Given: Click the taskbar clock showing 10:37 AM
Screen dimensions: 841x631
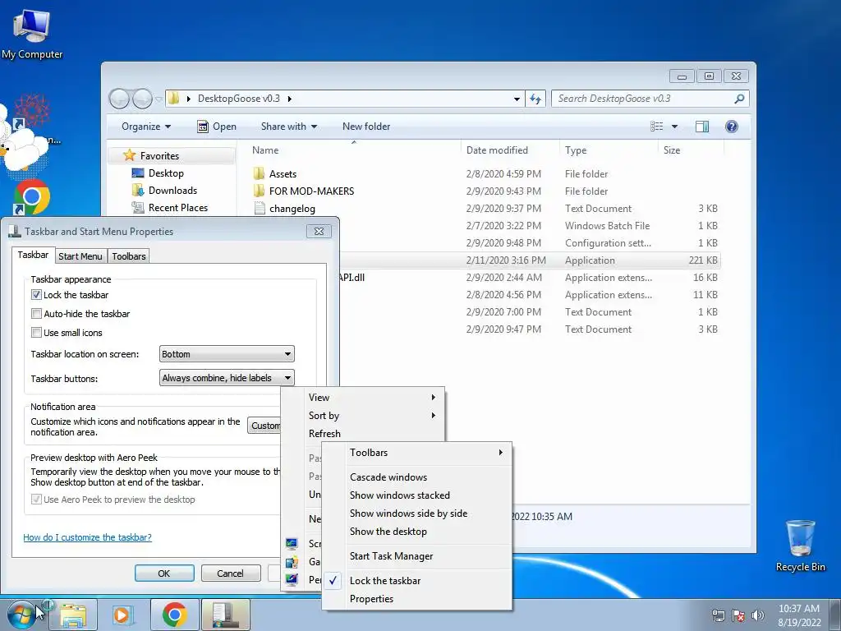Looking at the screenshot, I should (x=798, y=615).
